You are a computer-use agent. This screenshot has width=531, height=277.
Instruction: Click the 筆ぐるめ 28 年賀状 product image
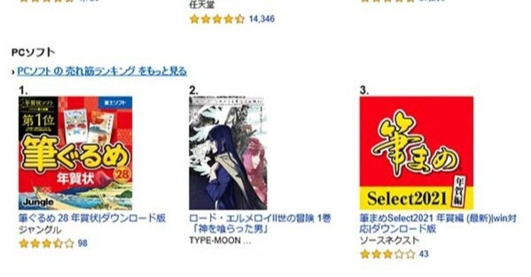pos(76,153)
